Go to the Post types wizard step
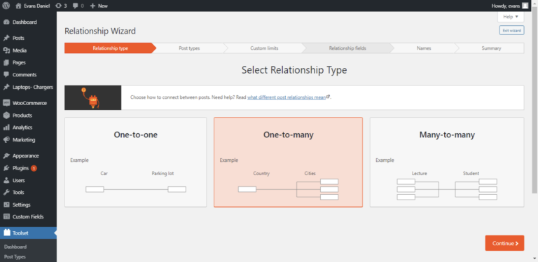The width and height of the screenshot is (538, 262). pyautogui.click(x=189, y=48)
